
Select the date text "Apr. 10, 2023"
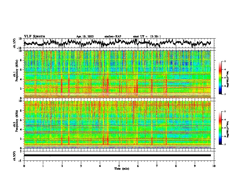pyautogui.click(x=85, y=36)
